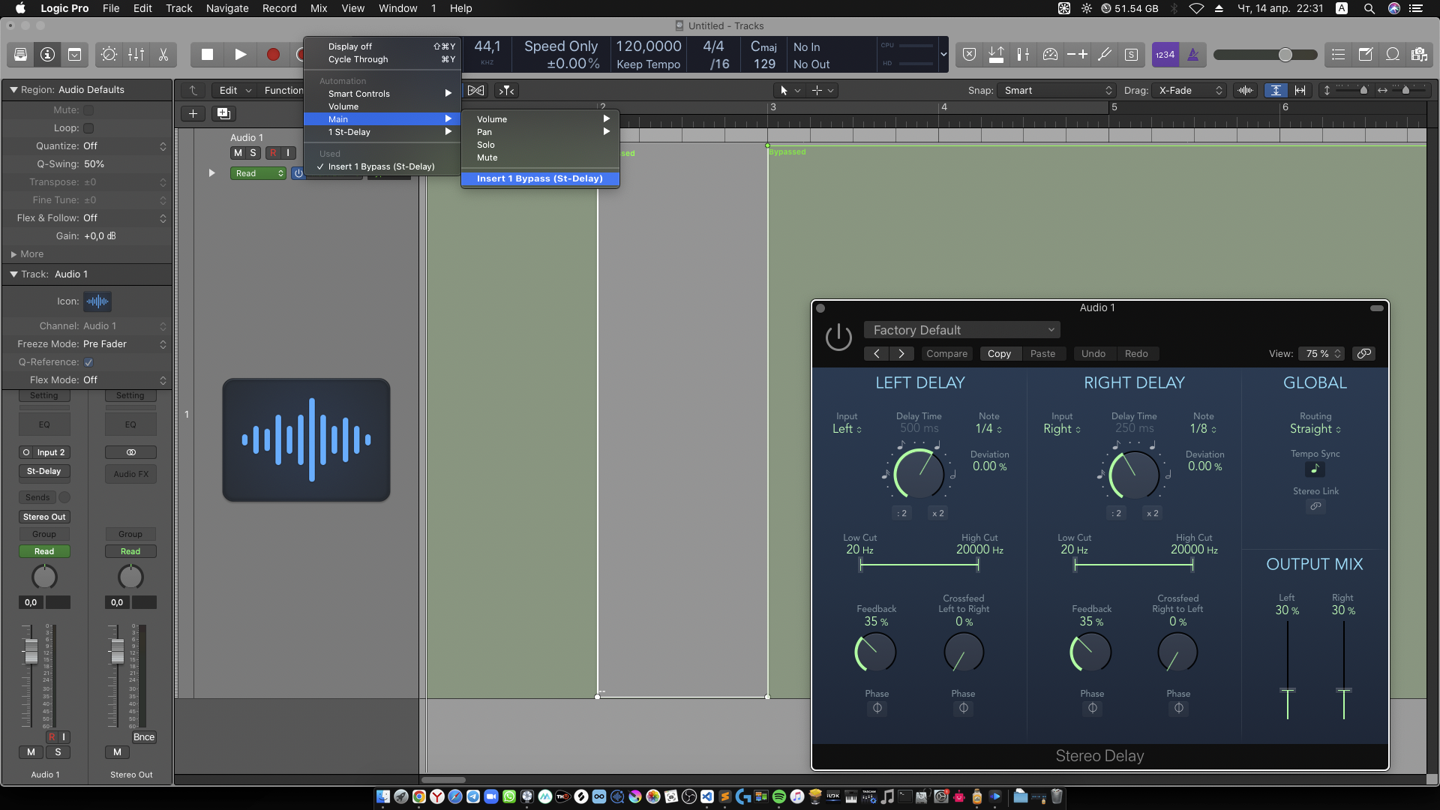This screenshot has height=810, width=1440.
Task: Toggle horizontal auto zoom button
Action: 1300,91
